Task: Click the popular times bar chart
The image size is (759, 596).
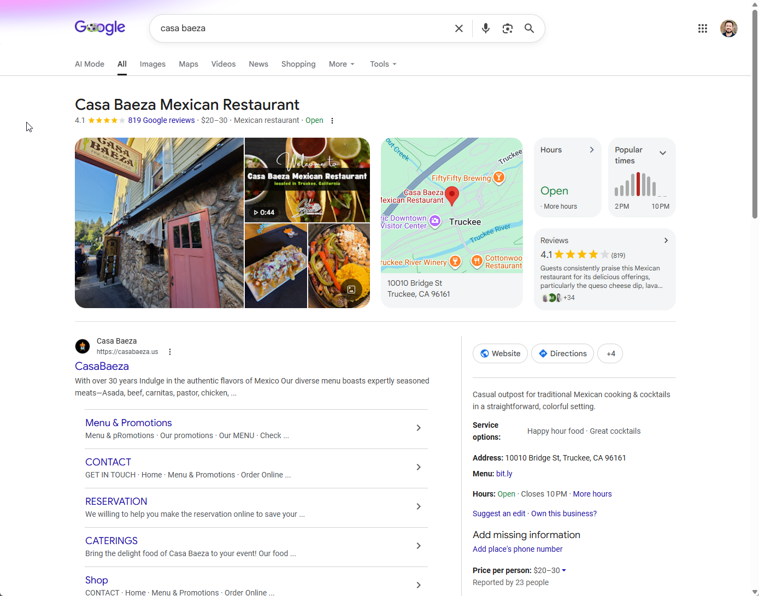Action: point(640,185)
